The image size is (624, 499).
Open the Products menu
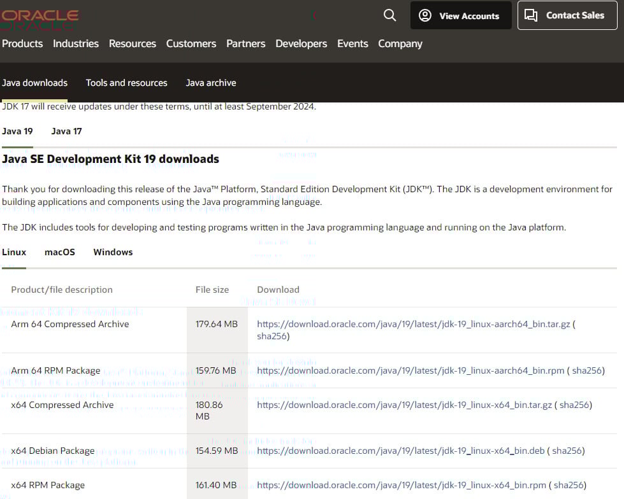[22, 44]
